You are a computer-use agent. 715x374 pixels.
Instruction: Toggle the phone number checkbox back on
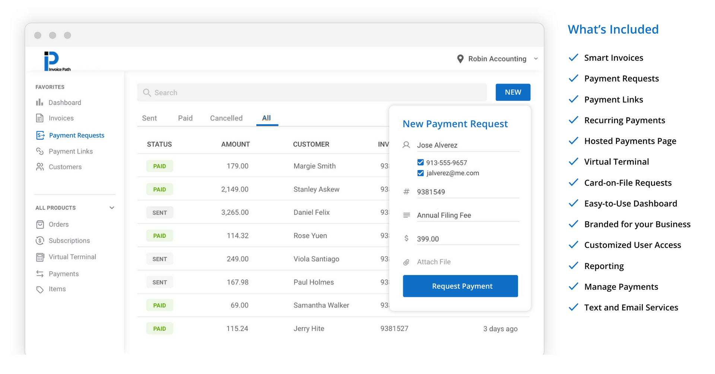[420, 162]
